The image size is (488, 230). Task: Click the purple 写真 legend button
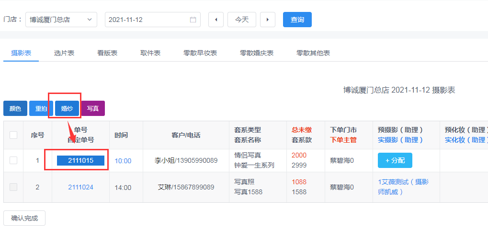coord(93,108)
